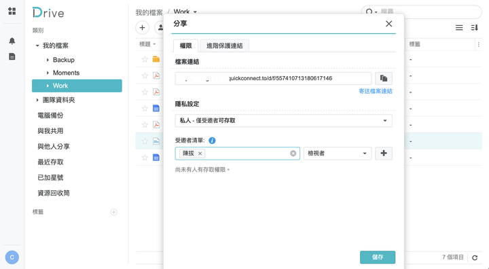Click the 寄送檔案連結 link

[376, 91]
